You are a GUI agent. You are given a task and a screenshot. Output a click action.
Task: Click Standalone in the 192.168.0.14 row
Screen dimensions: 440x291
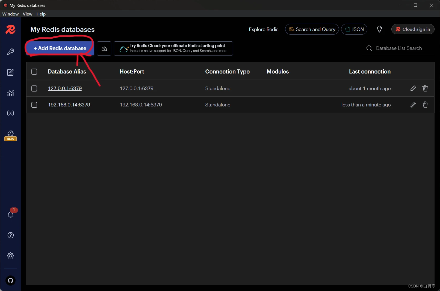218,105
